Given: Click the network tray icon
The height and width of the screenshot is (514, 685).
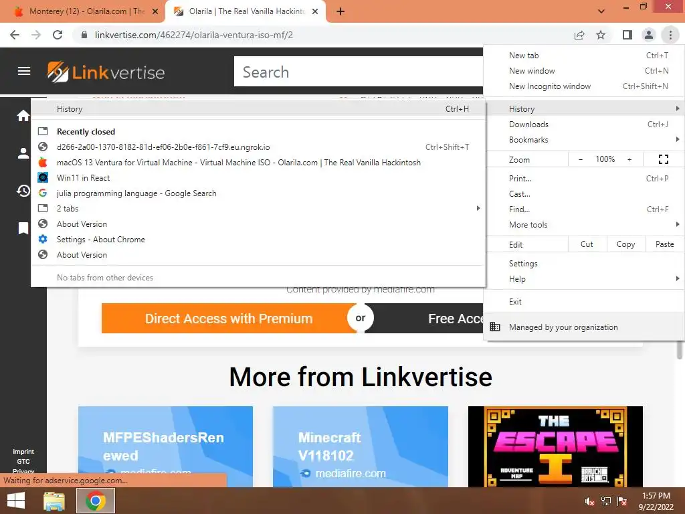Looking at the screenshot, I should click(606, 501).
